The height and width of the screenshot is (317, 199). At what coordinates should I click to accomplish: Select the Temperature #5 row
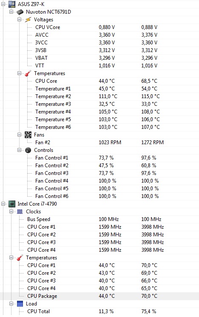[99, 119]
